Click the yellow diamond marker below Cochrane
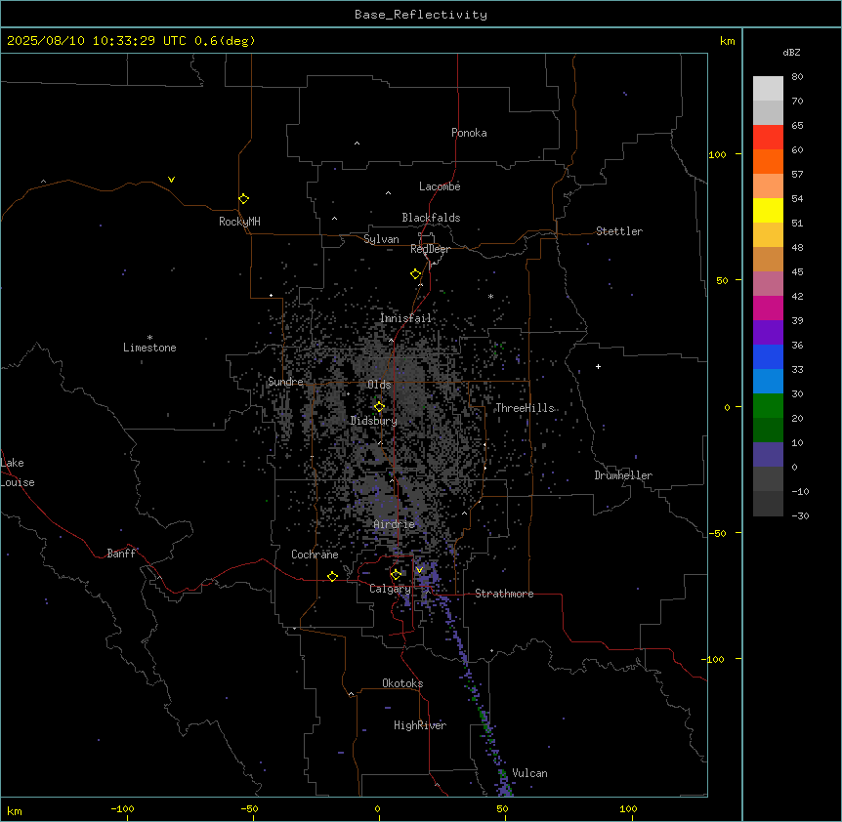842x822 pixels. coord(332,576)
